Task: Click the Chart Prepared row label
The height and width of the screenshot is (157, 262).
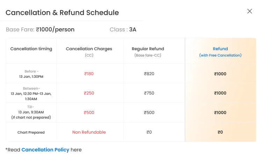Action: pos(31,132)
